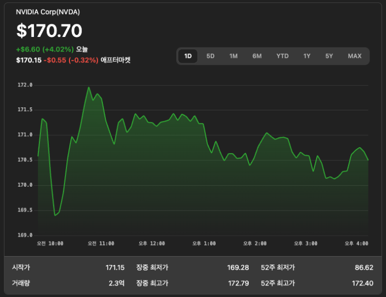This screenshot has height=297, width=386.
Task: Click the $170.70 current price
Action: [49, 30]
